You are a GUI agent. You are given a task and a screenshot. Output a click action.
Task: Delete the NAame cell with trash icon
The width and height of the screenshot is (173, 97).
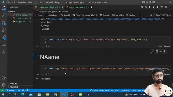click(164, 51)
